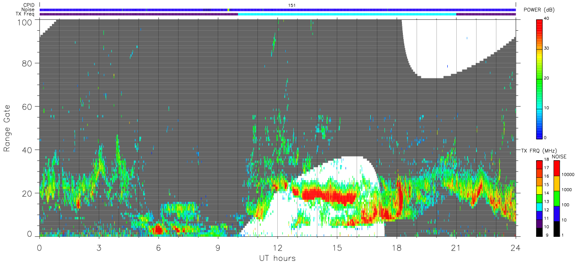Click the 11 tick on the TX FRQ legend
Image resolution: width=580 pixels, height=268 pixels.
(x=547, y=219)
